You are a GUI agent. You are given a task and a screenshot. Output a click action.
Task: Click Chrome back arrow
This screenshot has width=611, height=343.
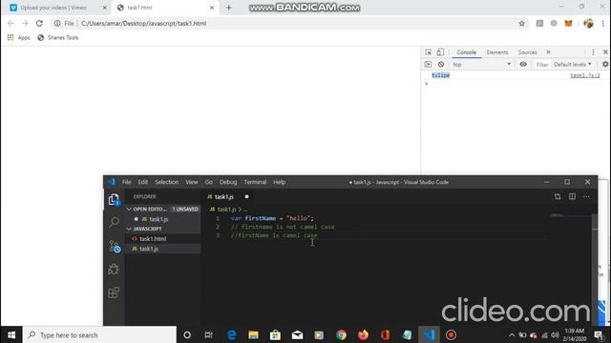11,23
